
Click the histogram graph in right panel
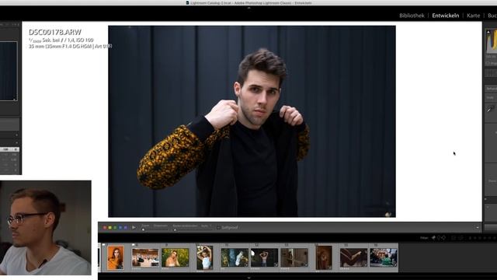coord(492,41)
